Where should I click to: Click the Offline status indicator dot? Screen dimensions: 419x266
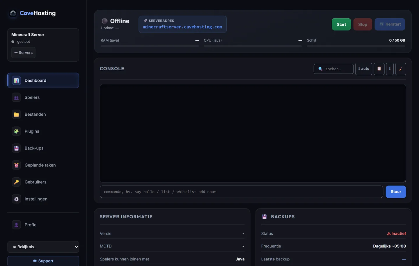(104, 21)
